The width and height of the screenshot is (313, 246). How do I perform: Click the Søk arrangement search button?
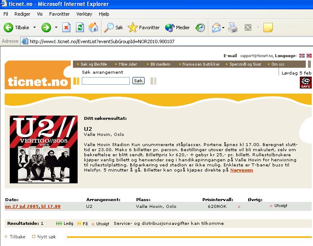point(138,81)
